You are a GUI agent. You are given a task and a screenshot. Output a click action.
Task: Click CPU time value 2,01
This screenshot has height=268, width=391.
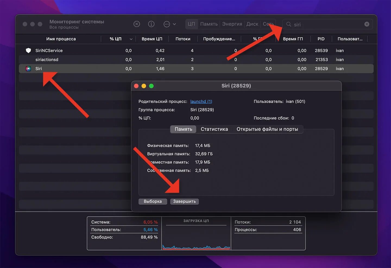click(x=160, y=59)
